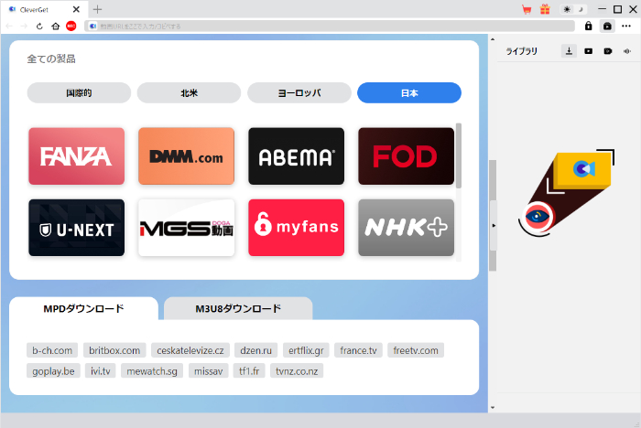Open ceskatelevize.cz site link
This screenshot has width=641, height=428.
[190, 350]
